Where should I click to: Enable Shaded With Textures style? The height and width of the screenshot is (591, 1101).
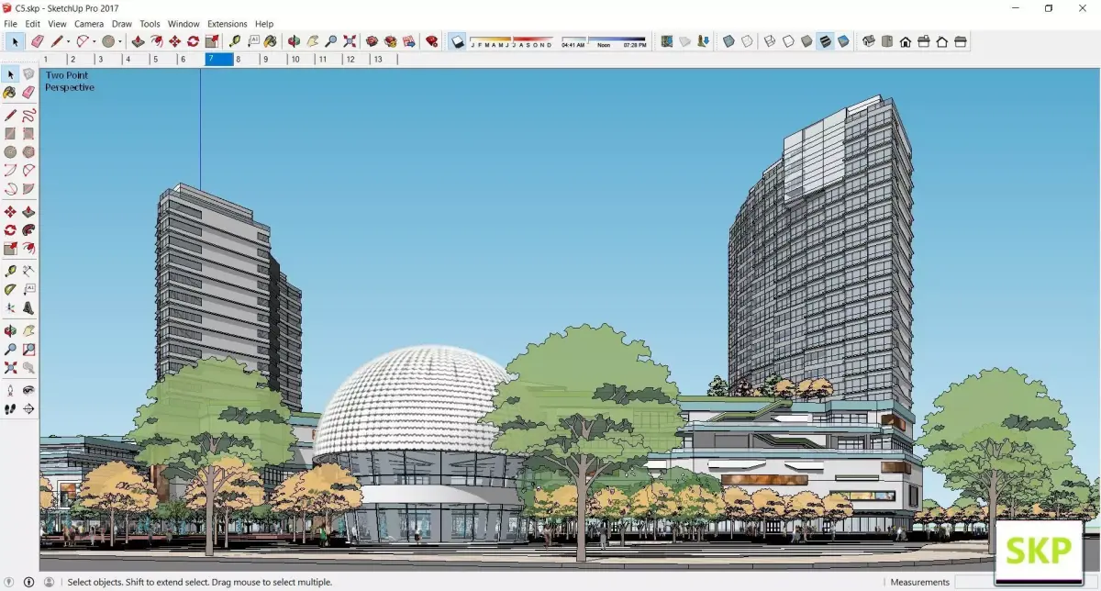click(x=825, y=41)
